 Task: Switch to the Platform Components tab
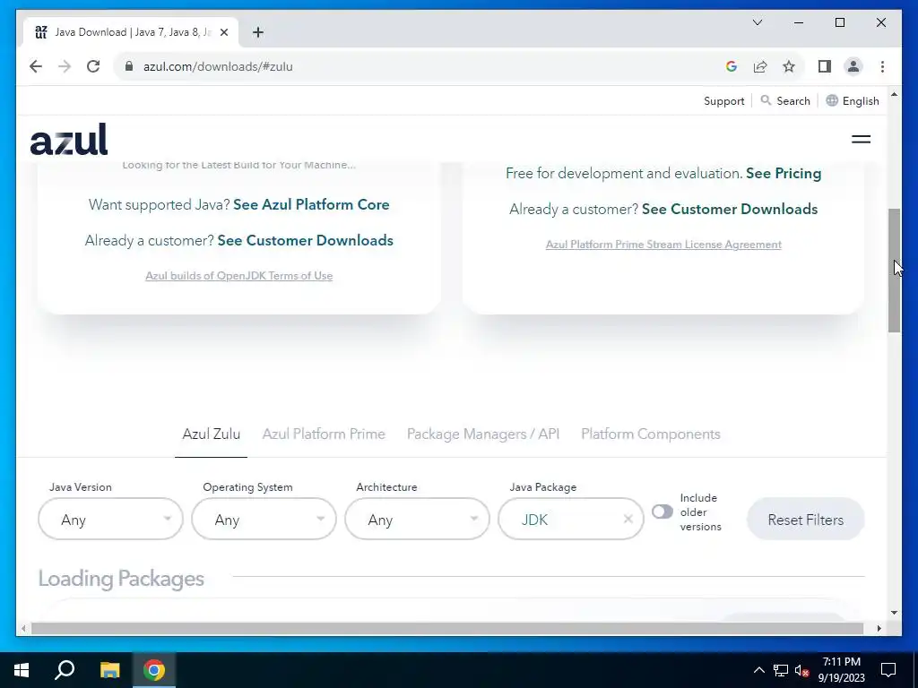point(651,434)
